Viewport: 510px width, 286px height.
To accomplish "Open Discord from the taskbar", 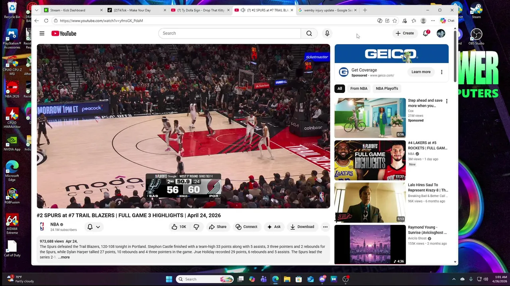I will [x=322, y=279].
